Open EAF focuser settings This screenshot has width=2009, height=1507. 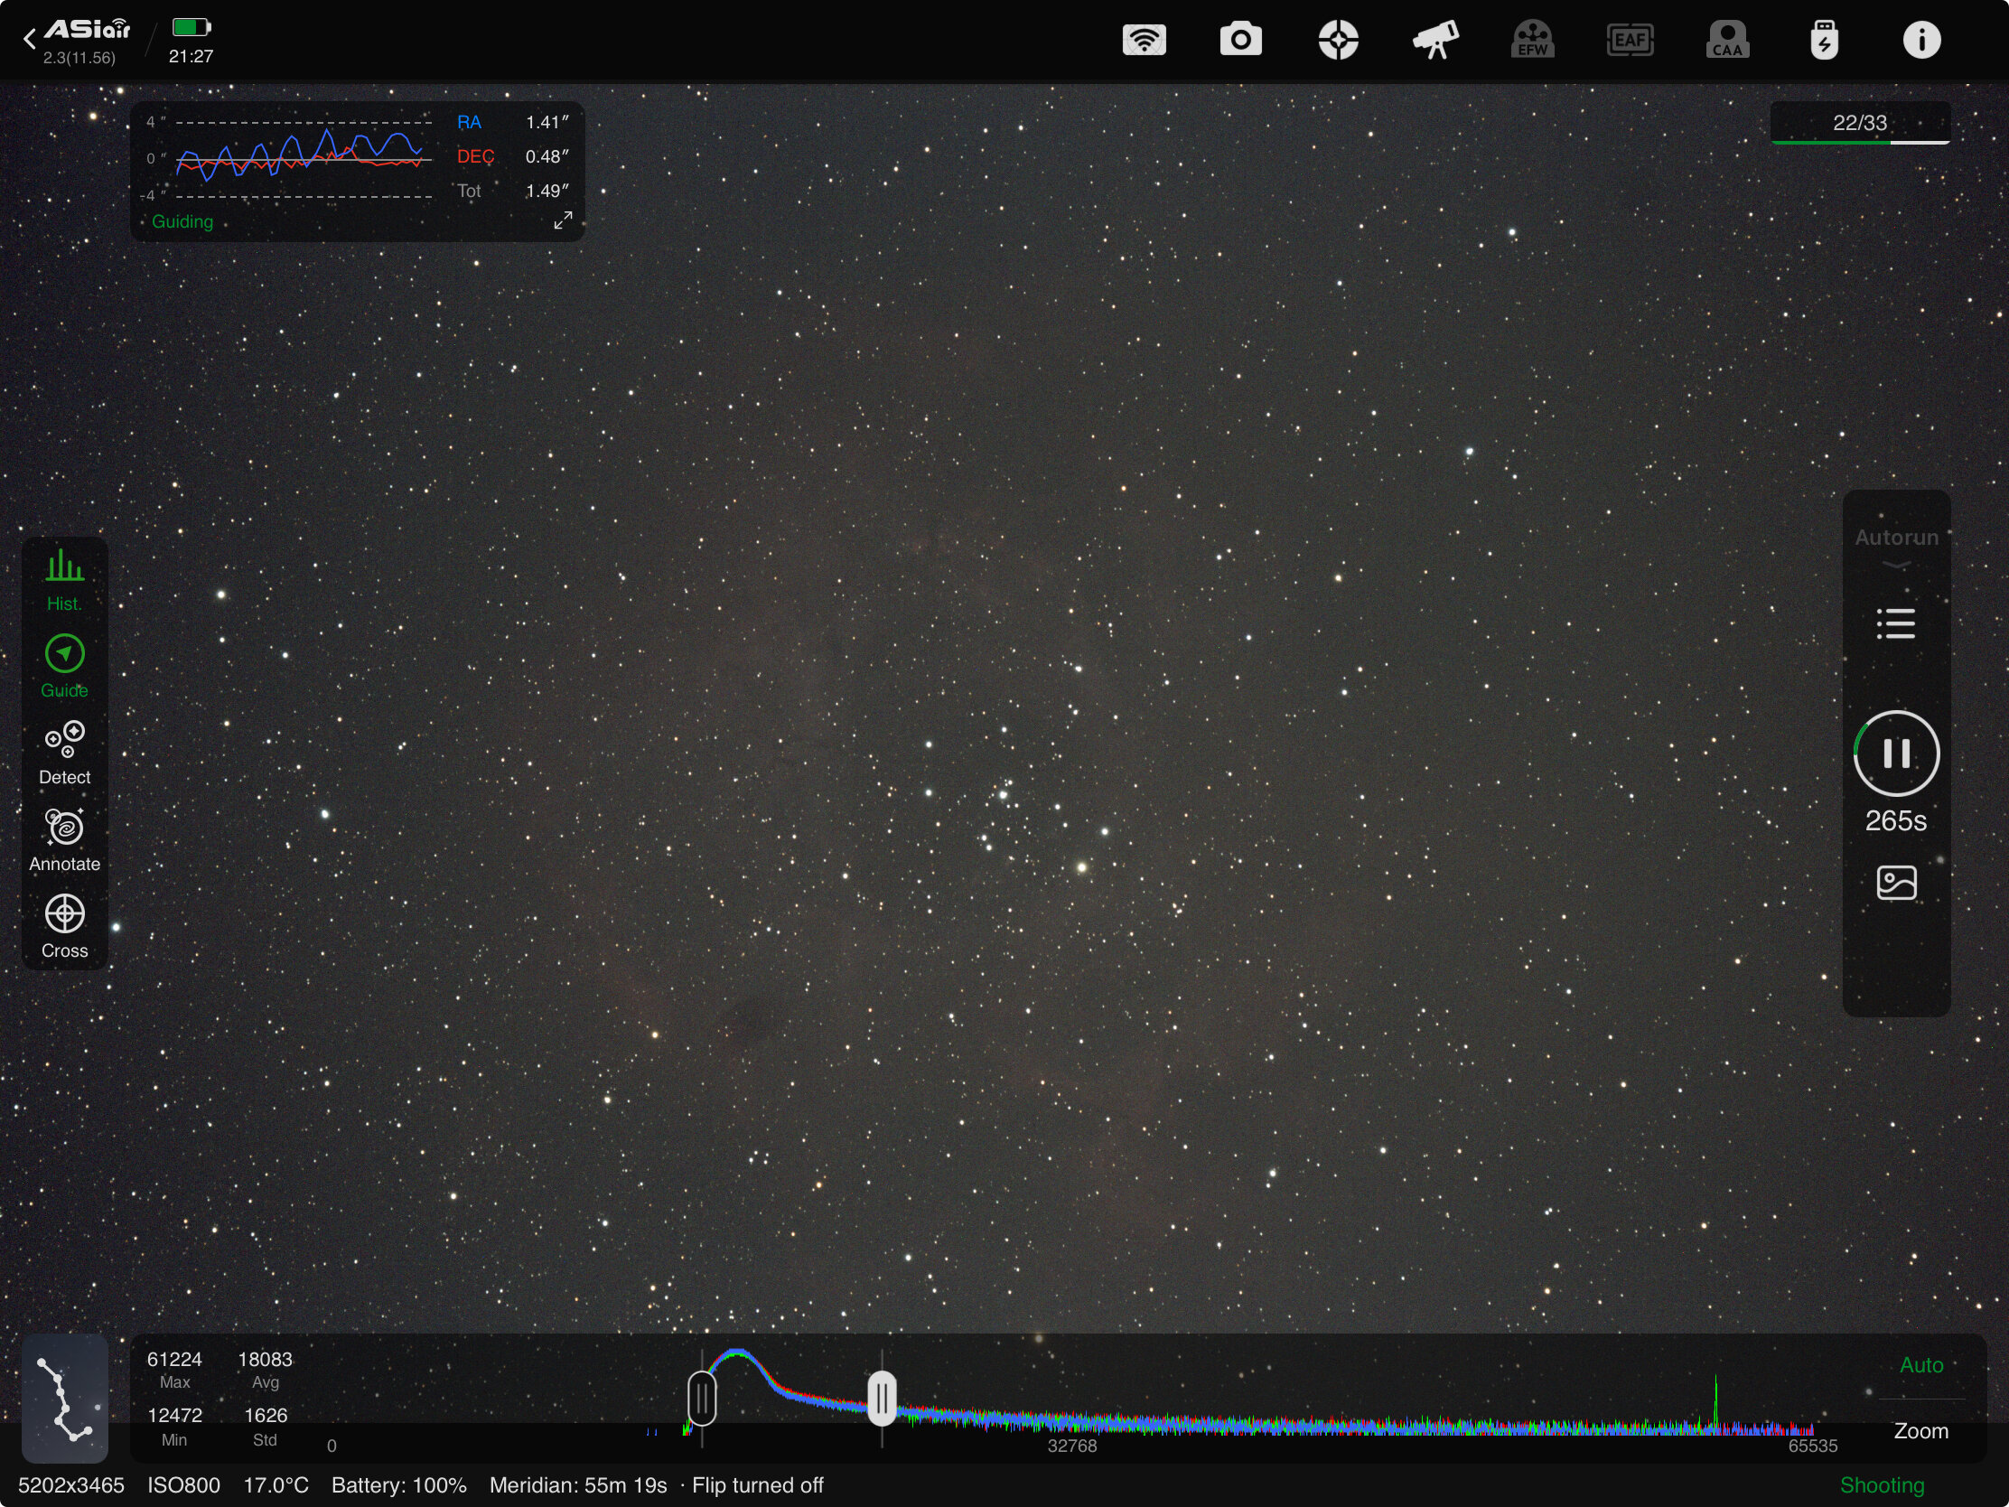1630,40
